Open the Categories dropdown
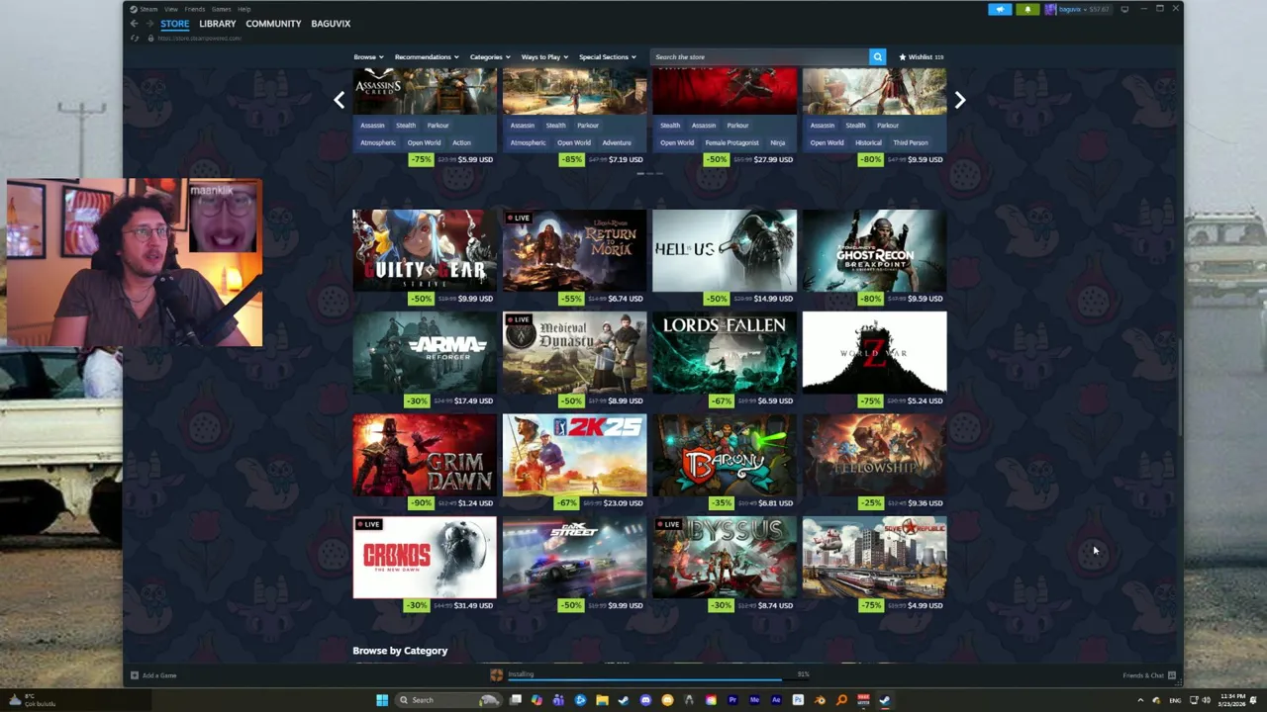 (489, 56)
